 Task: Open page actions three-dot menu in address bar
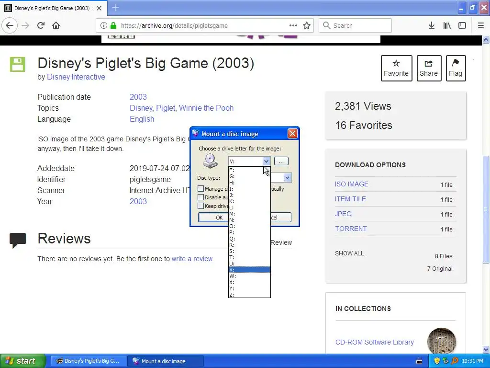(x=293, y=25)
